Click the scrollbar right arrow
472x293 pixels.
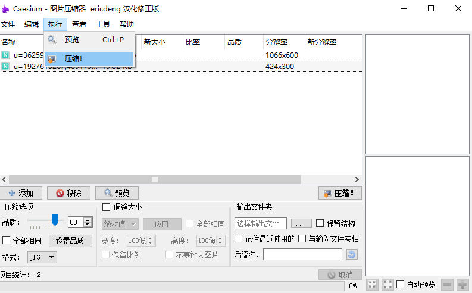(x=357, y=179)
